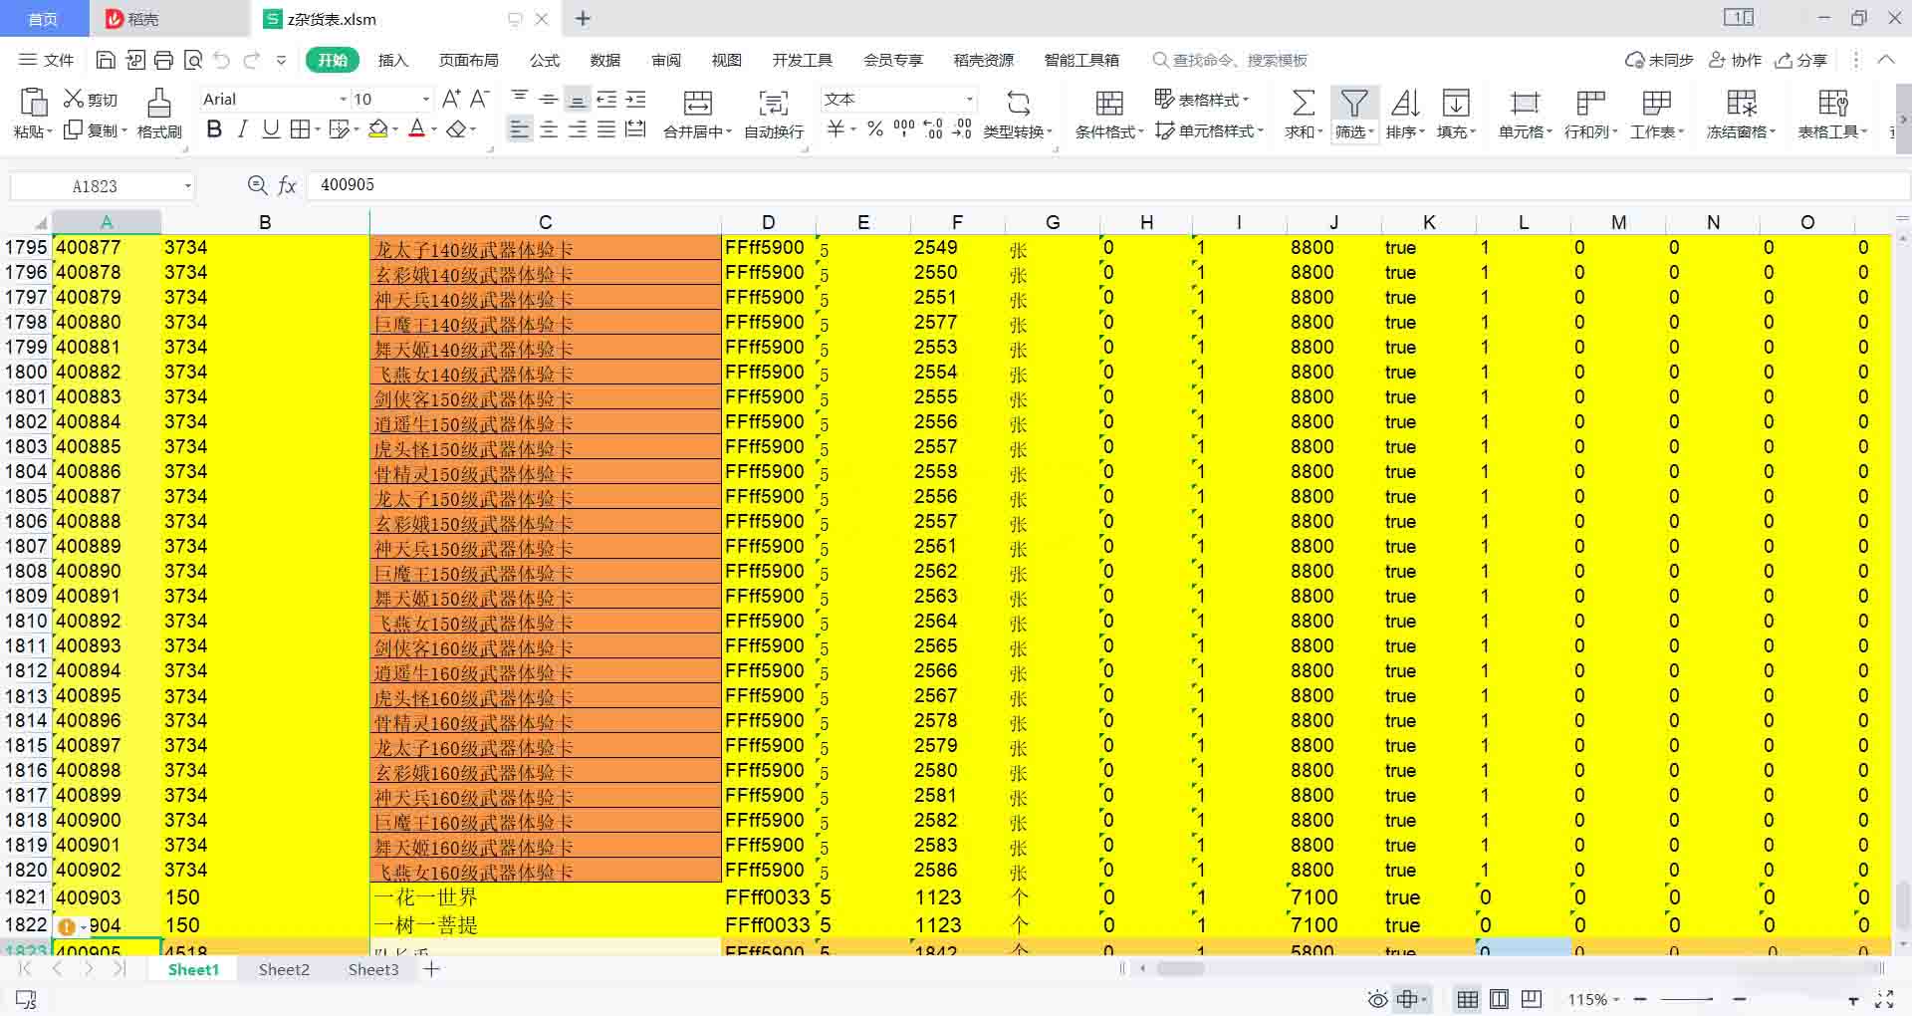Select the Format Painter brush
The image size is (1912, 1016).
(x=159, y=103)
